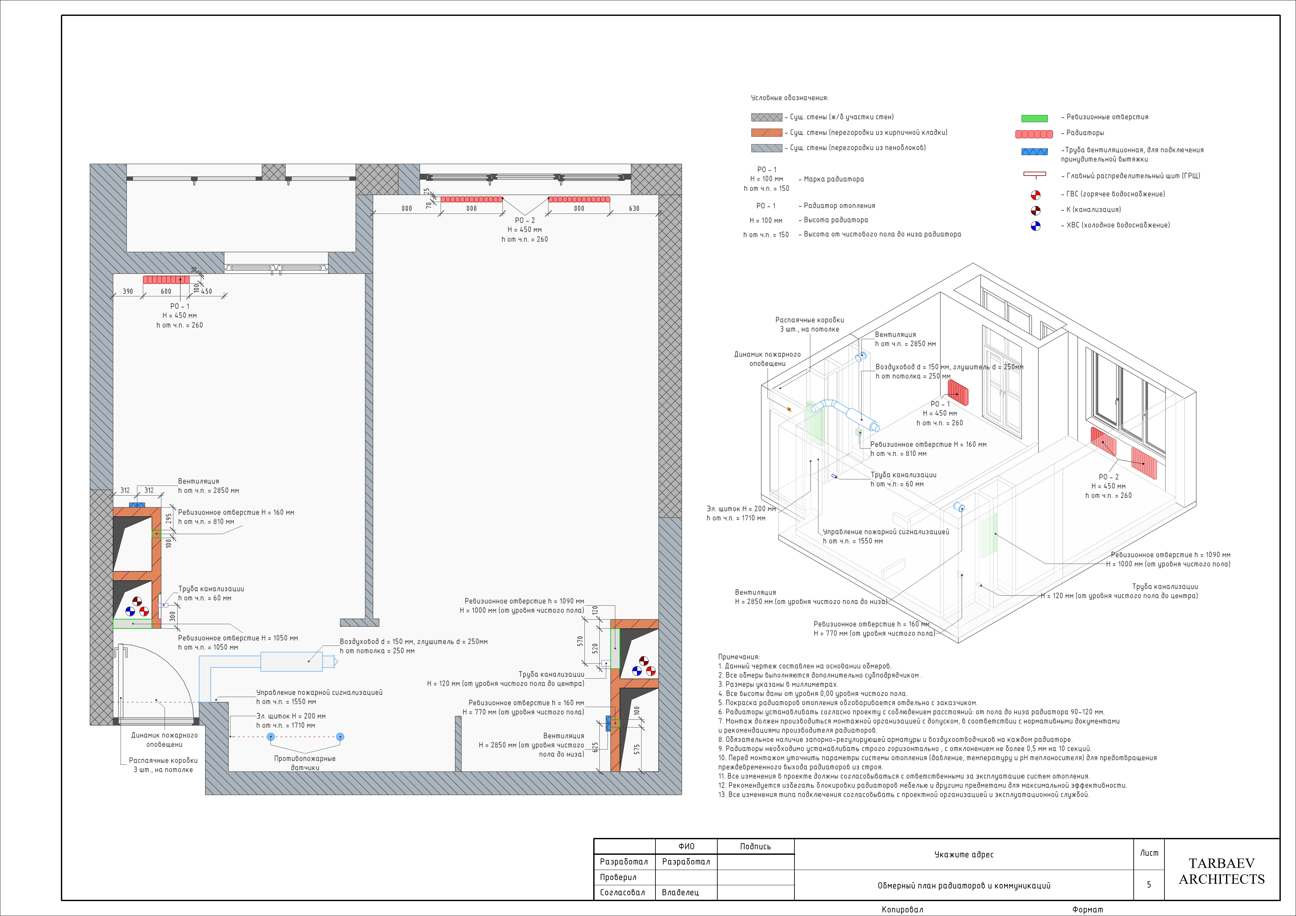The image size is (1296, 916).
Task: Click the blue ventilation pipe legend swatch
Action: [x=1034, y=152]
